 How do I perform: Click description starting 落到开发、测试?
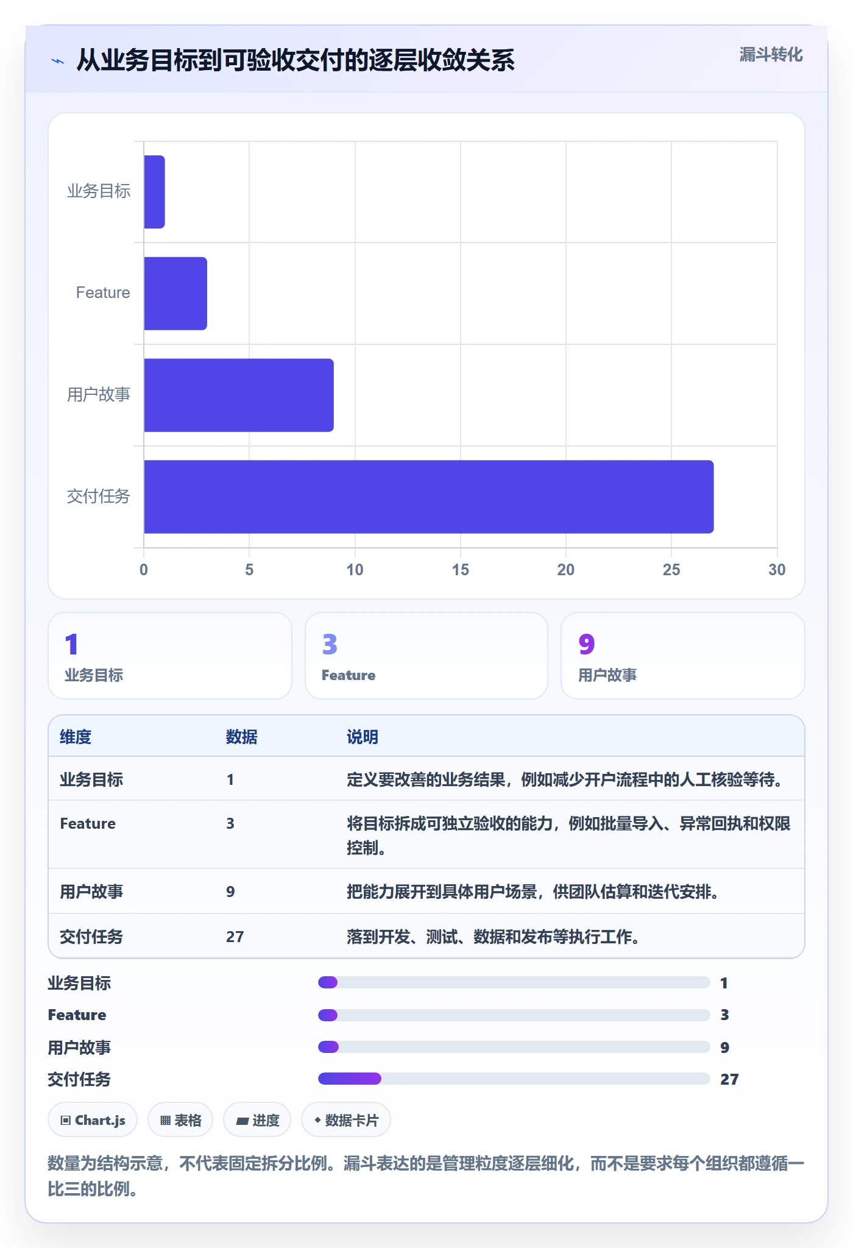point(494,937)
